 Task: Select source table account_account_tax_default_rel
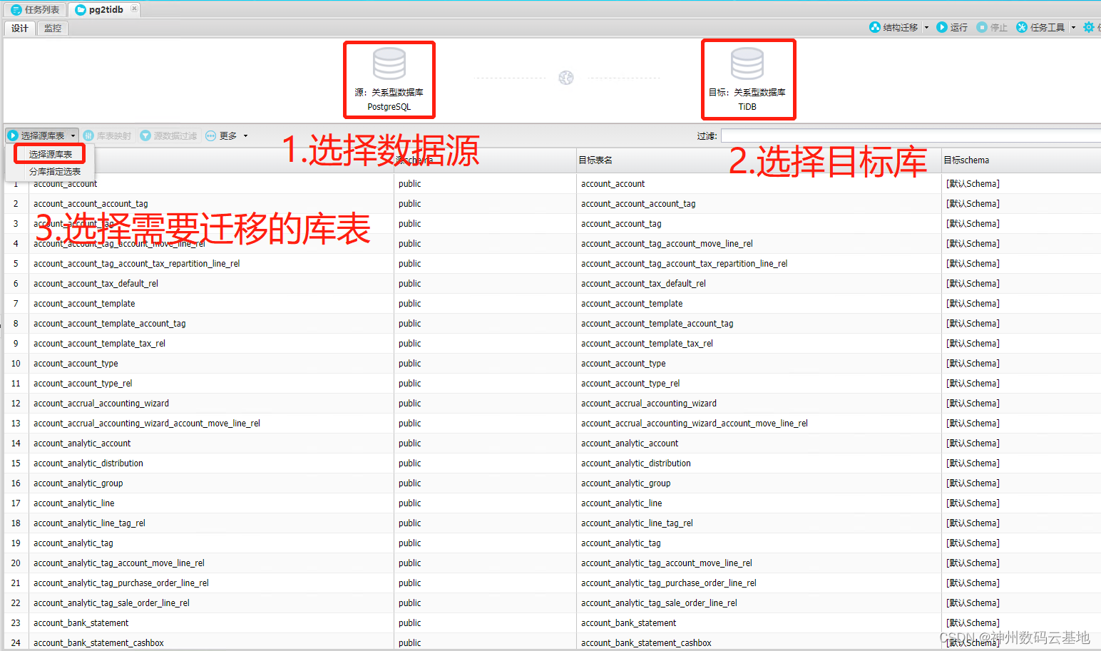tap(96, 284)
